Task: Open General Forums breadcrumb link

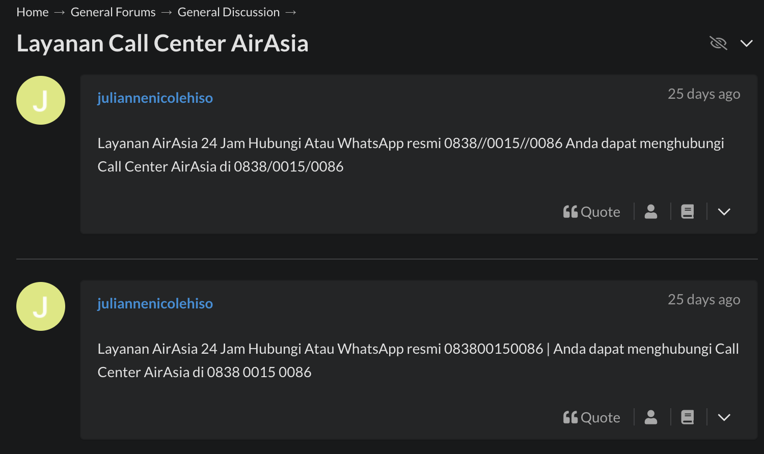Action: coord(113,12)
